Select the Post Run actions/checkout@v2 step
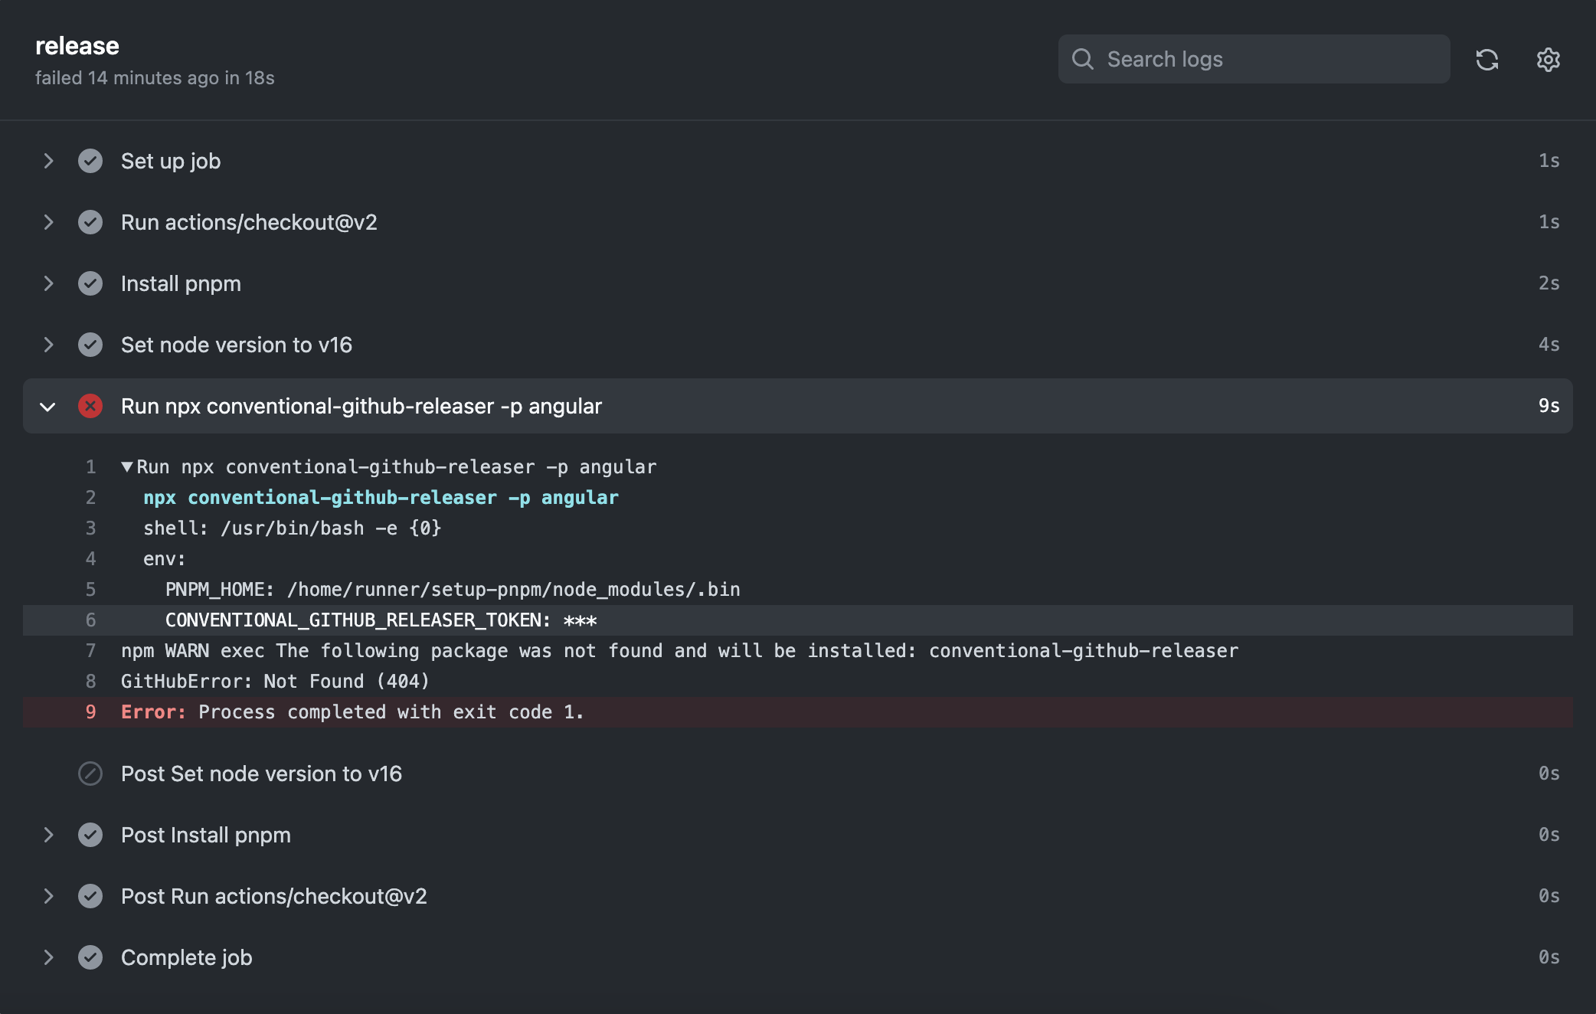Screen dimensions: 1596x1014 (274, 896)
